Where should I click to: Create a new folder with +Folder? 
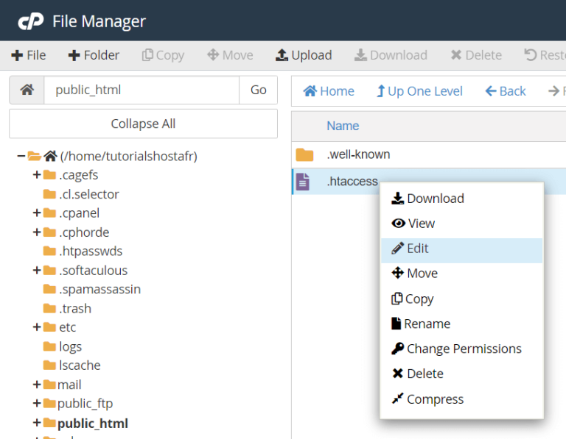[94, 55]
